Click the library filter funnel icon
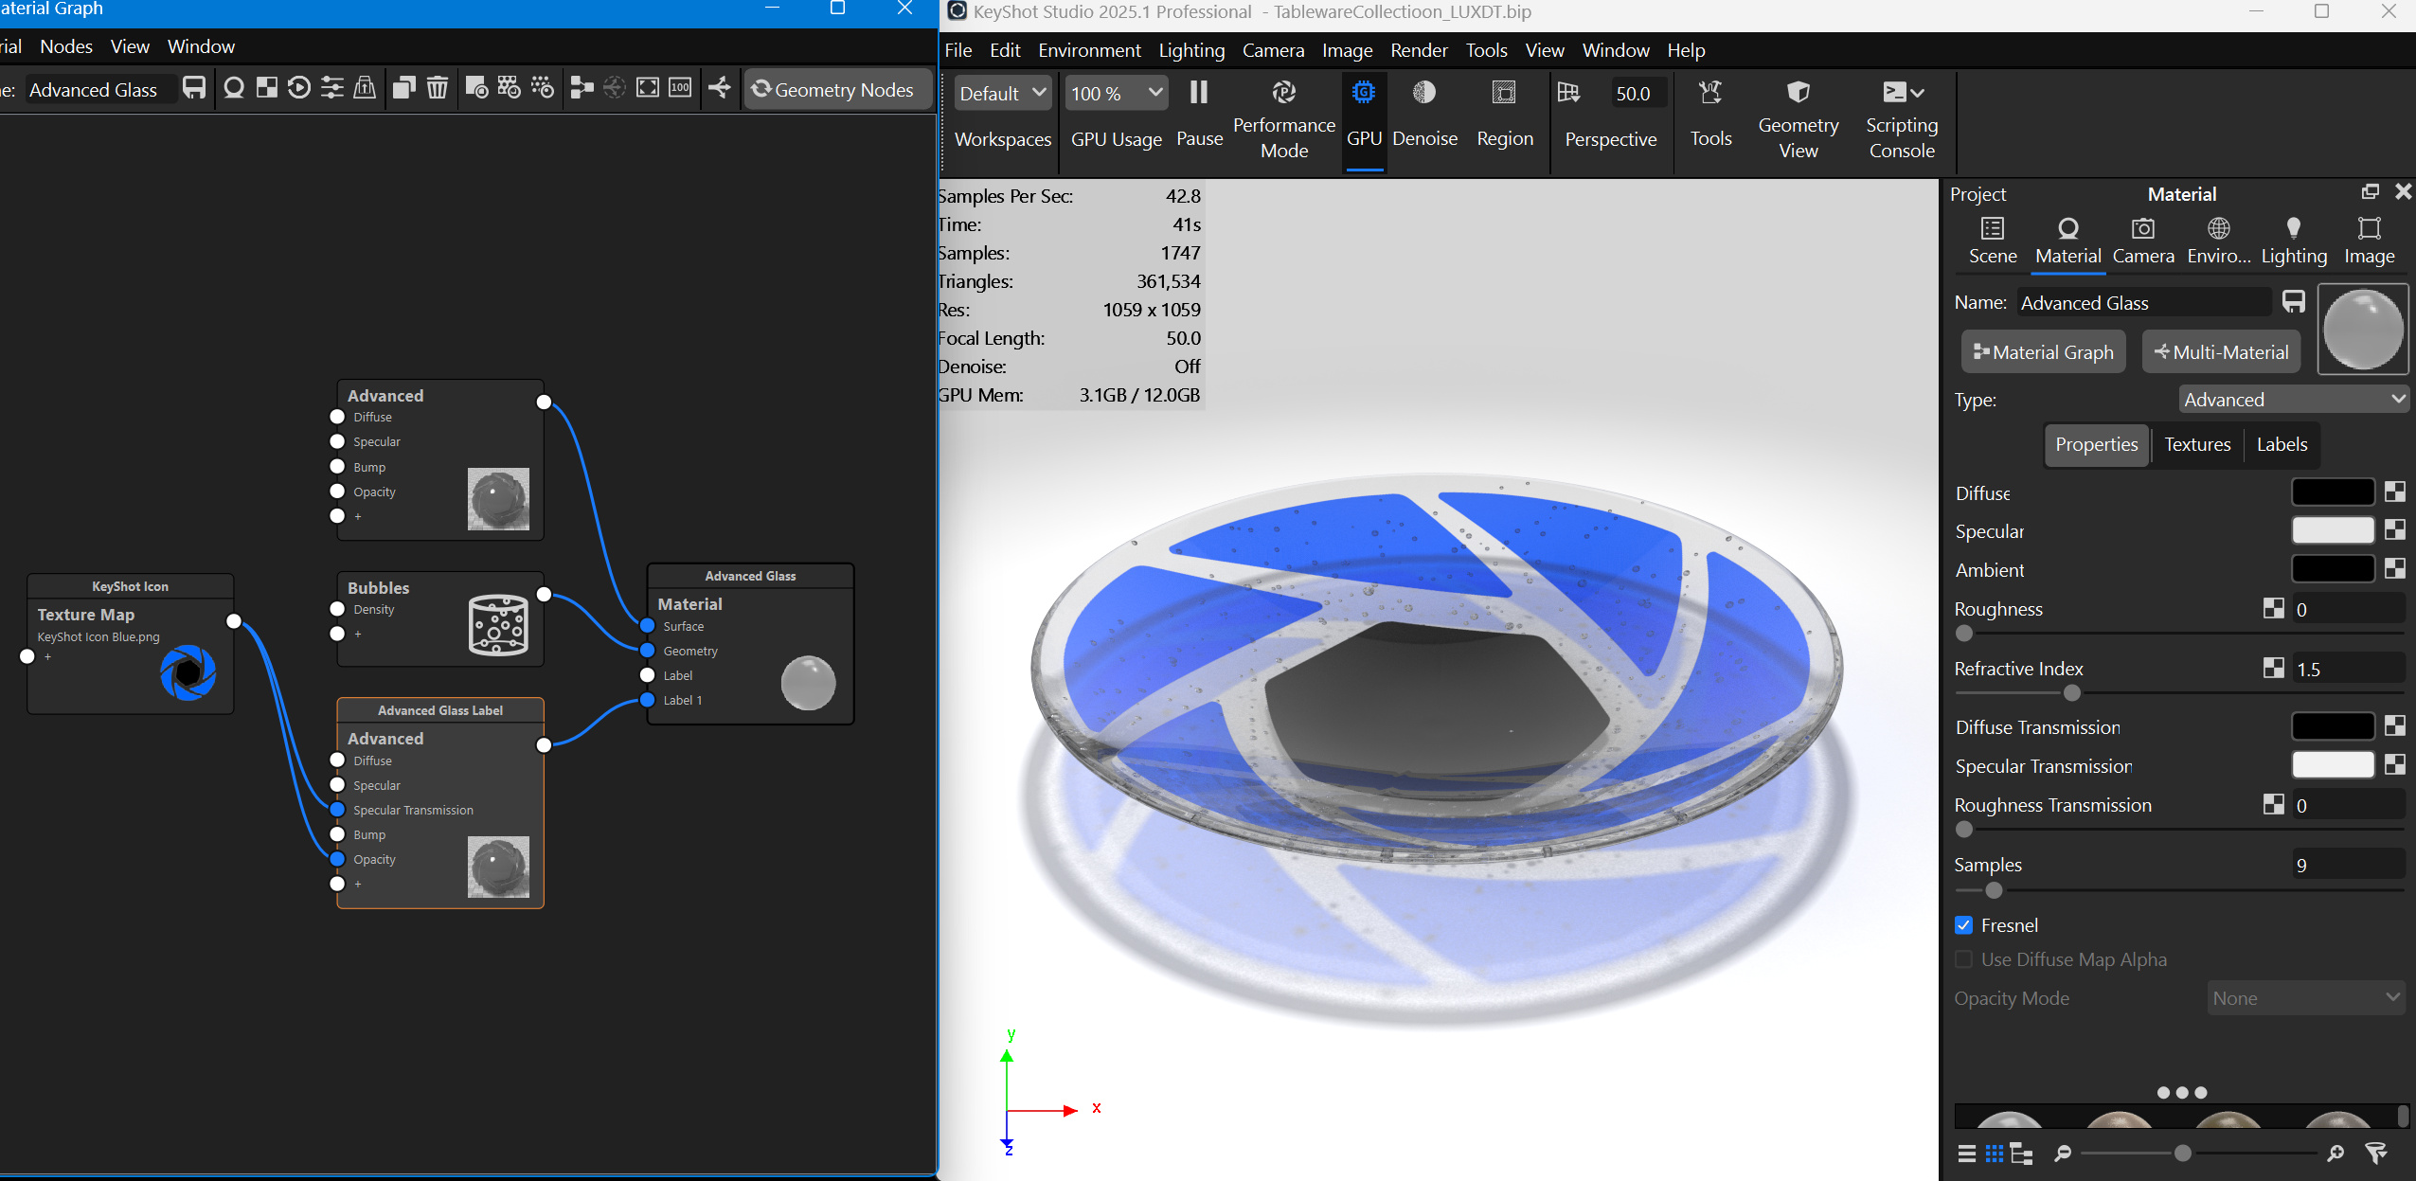Image resolution: width=2416 pixels, height=1181 pixels. pyautogui.click(x=2375, y=1153)
